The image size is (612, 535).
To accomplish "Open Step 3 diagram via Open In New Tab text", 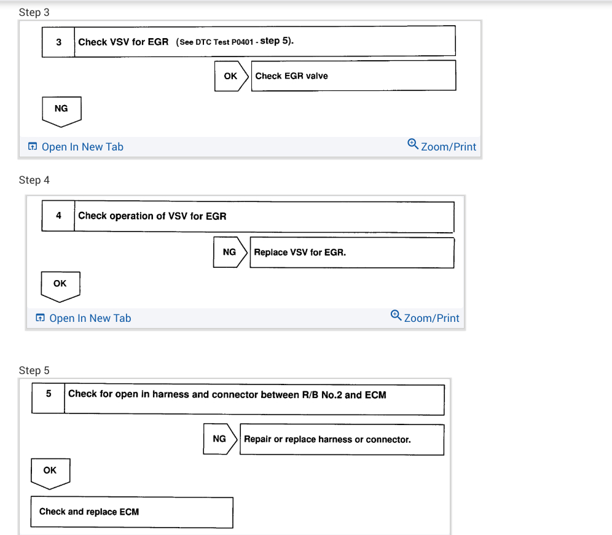I will (x=82, y=147).
